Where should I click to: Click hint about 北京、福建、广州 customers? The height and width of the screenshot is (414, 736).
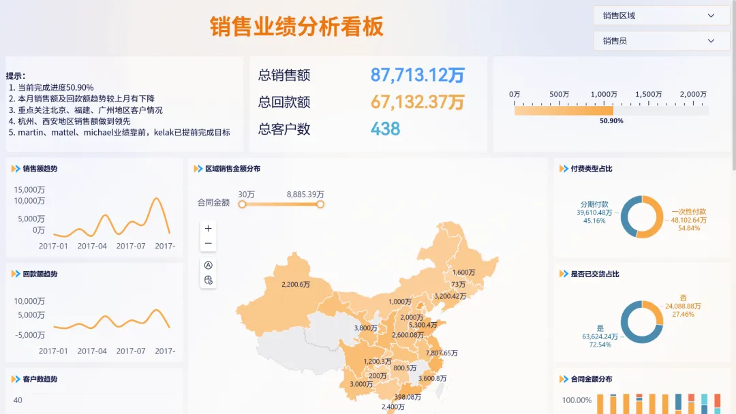click(90, 110)
